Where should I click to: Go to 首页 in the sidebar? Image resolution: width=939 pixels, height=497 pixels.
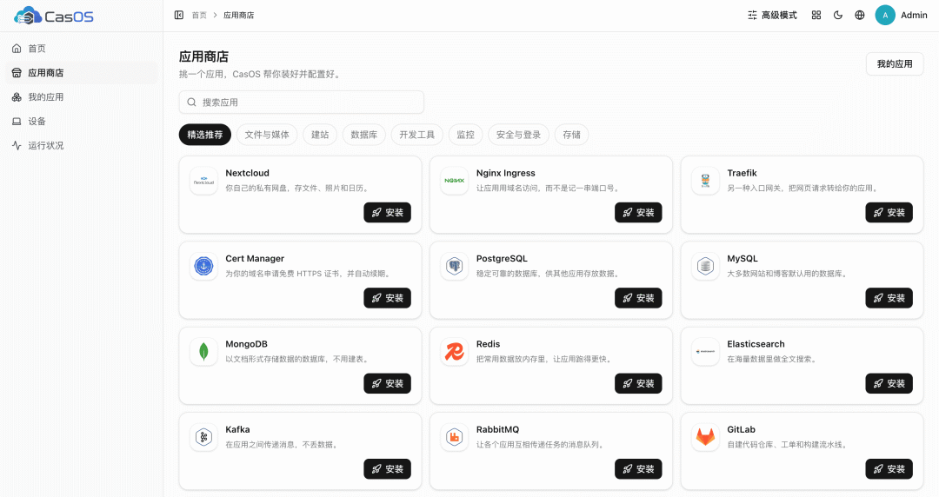tap(82, 49)
